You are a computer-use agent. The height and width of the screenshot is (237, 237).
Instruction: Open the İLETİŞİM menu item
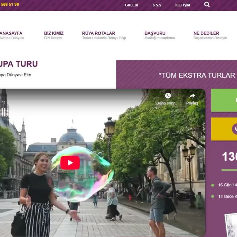pyautogui.click(x=183, y=5)
